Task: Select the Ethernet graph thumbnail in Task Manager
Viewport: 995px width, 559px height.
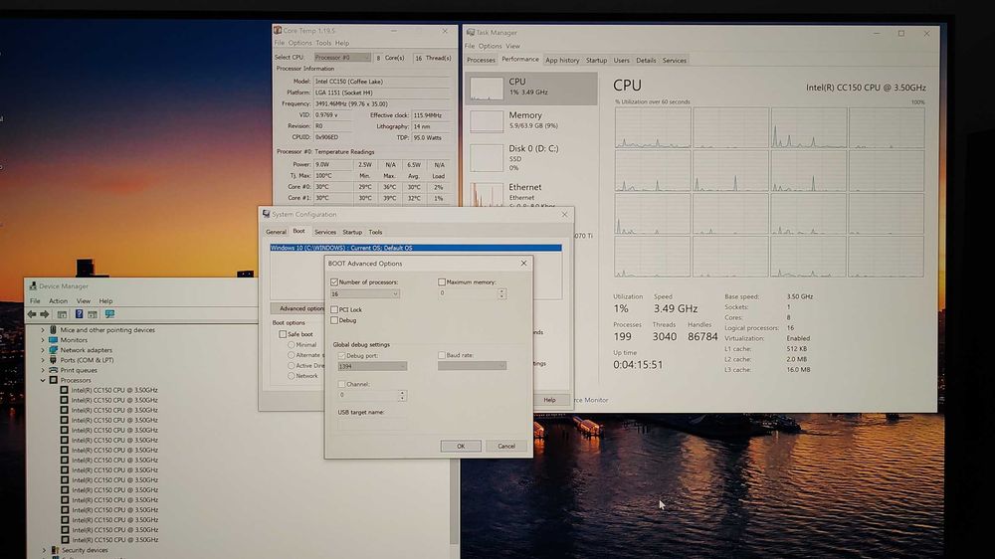Action: [487, 194]
